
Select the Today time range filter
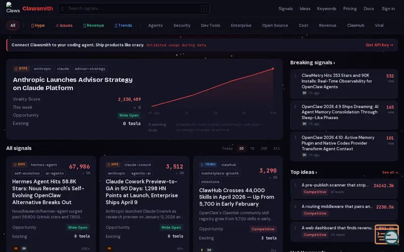click(227, 149)
